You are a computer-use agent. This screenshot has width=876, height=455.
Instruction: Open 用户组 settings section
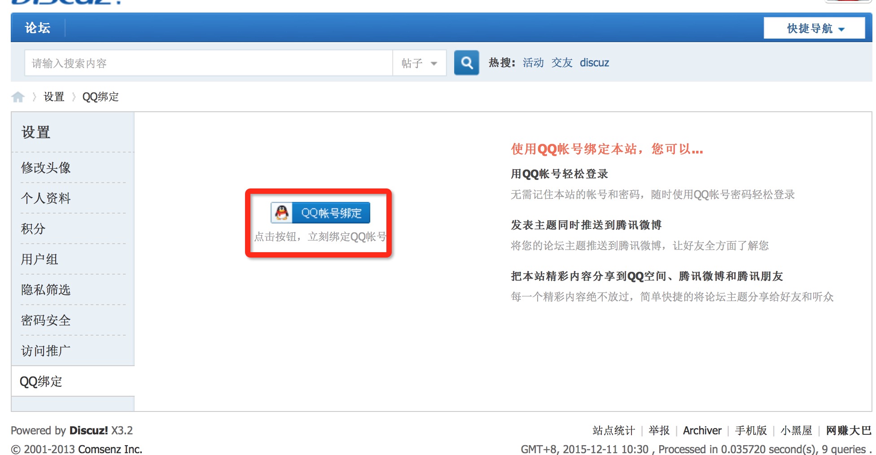39,259
